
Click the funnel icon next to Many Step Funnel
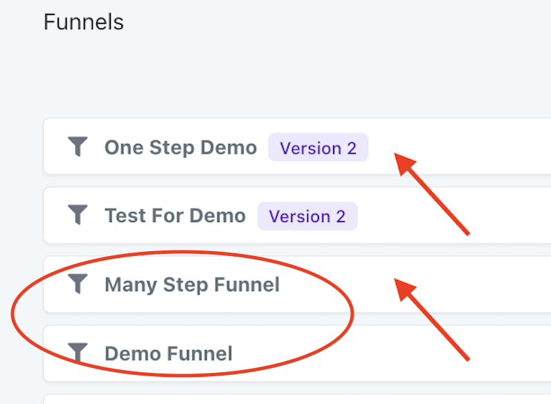[78, 284]
